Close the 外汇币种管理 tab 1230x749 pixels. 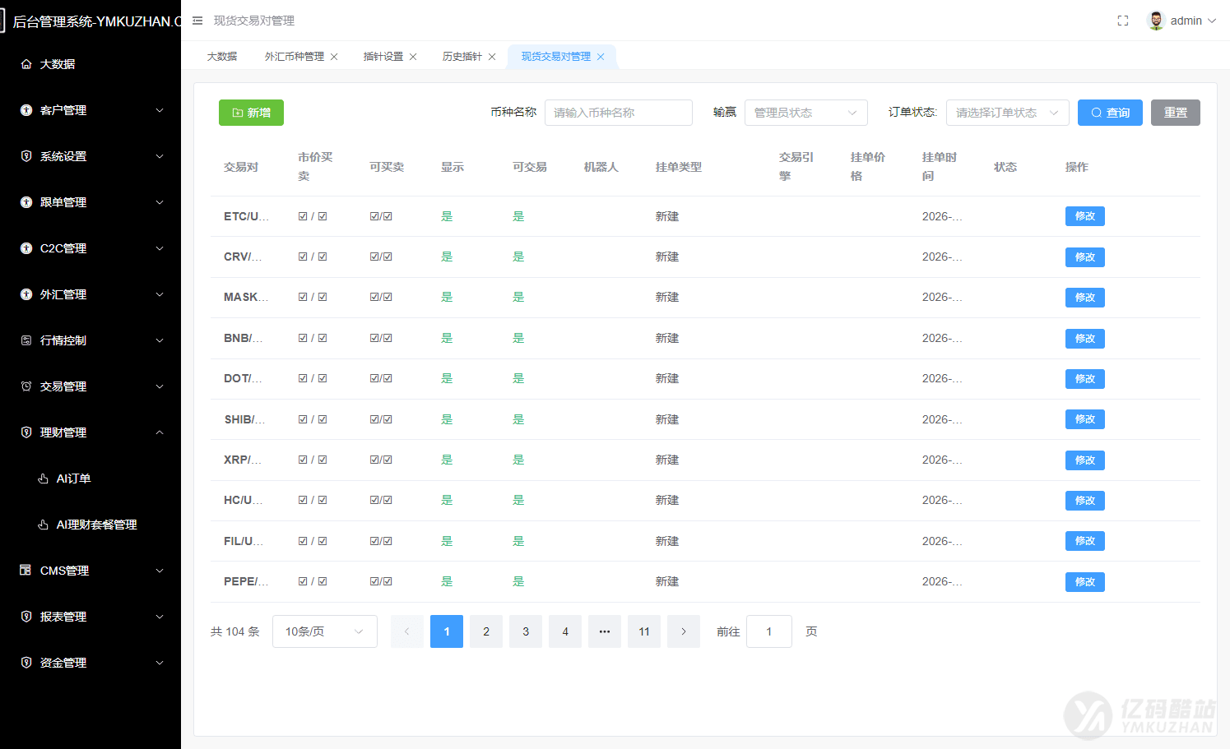pos(334,57)
